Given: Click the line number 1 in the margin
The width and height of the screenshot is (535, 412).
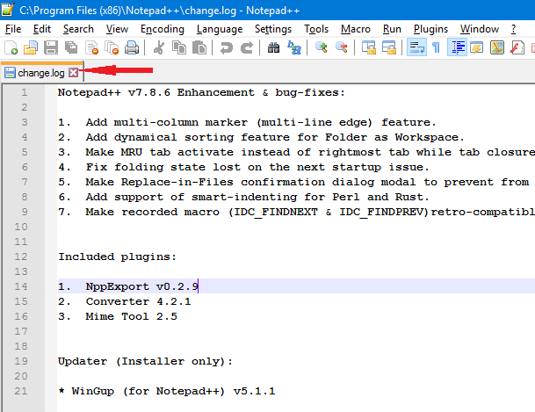Looking at the screenshot, I should (25, 92).
